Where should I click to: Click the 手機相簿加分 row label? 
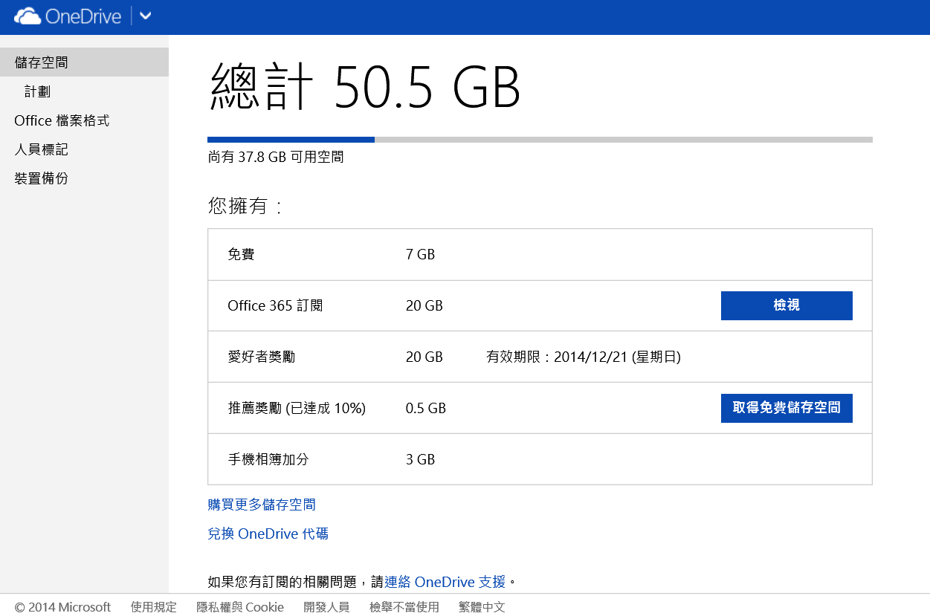(x=268, y=459)
